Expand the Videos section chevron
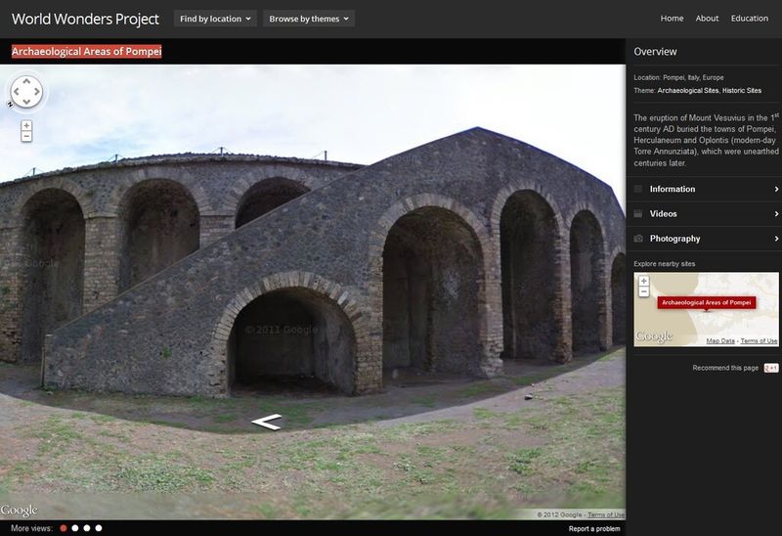This screenshot has height=536, width=782. [776, 213]
